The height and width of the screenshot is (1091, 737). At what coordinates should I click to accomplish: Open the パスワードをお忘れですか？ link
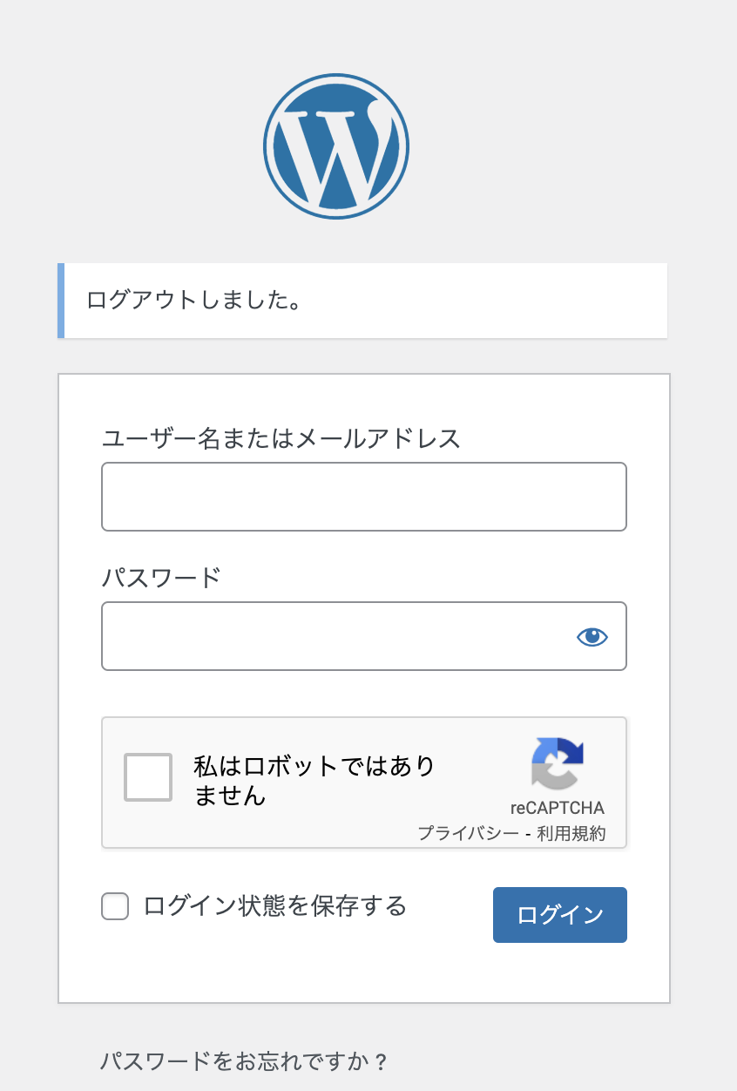coord(244,1061)
